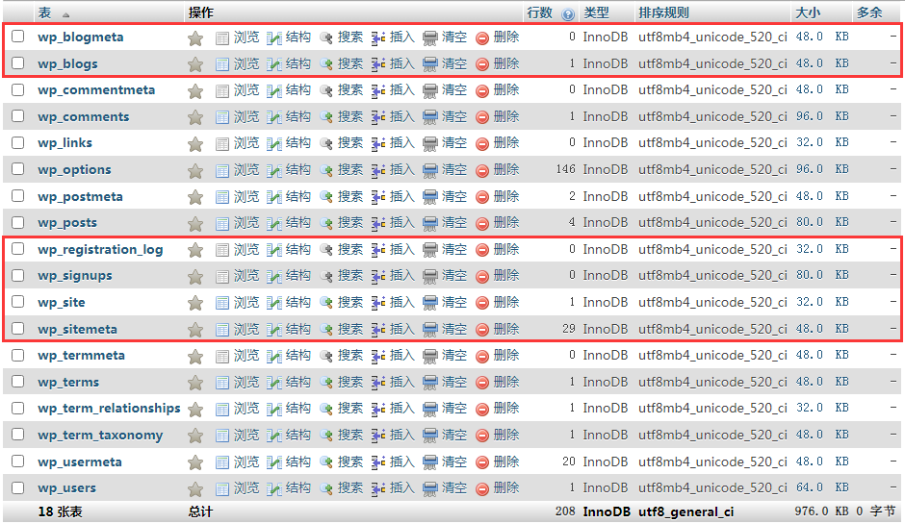Click 插入 link in wp_users row
905x524 pixels.
click(402, 487)
